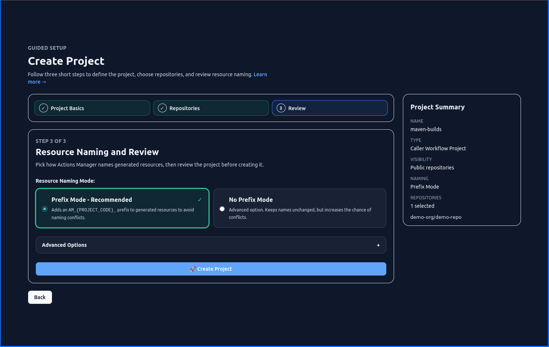
Task: Click the GUIDED SETUP label
Action: 47,48
